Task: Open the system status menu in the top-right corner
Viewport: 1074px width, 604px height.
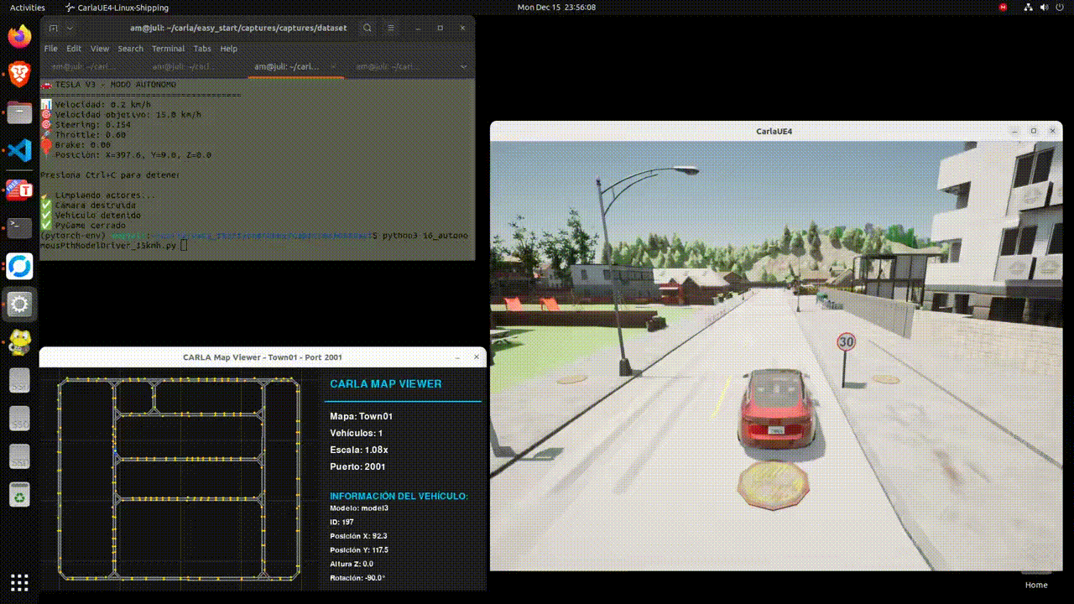Action: (1043, 8)
